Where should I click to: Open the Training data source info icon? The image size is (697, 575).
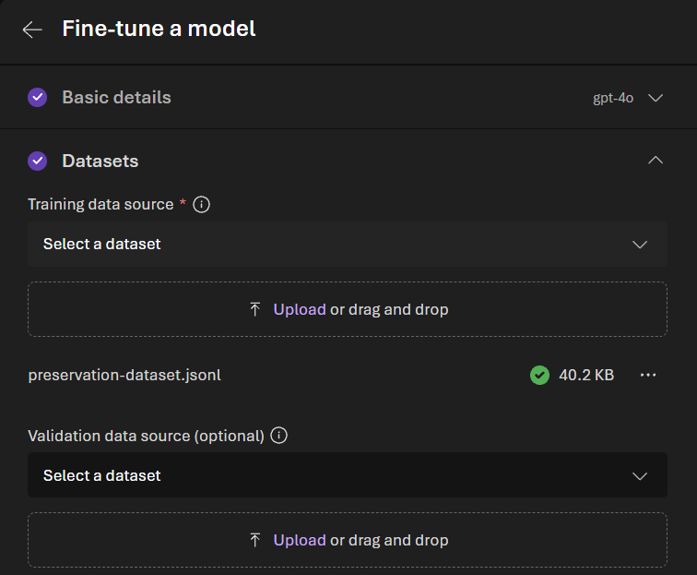coord(201,205)
